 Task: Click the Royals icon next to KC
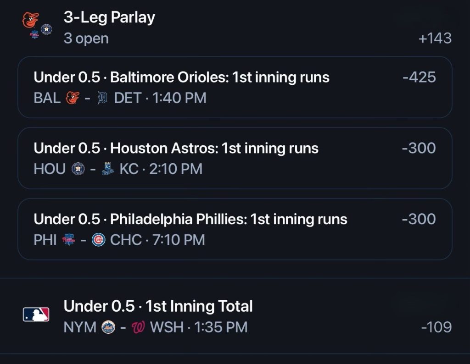(107, 169)
